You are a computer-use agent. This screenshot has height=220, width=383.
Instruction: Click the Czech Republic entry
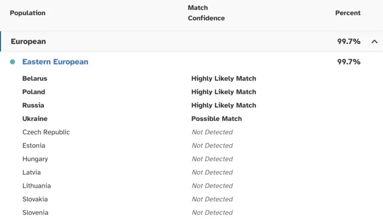point(46,132)
